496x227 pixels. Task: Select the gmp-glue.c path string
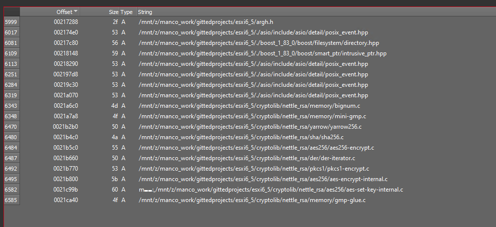tap(252, 200)
